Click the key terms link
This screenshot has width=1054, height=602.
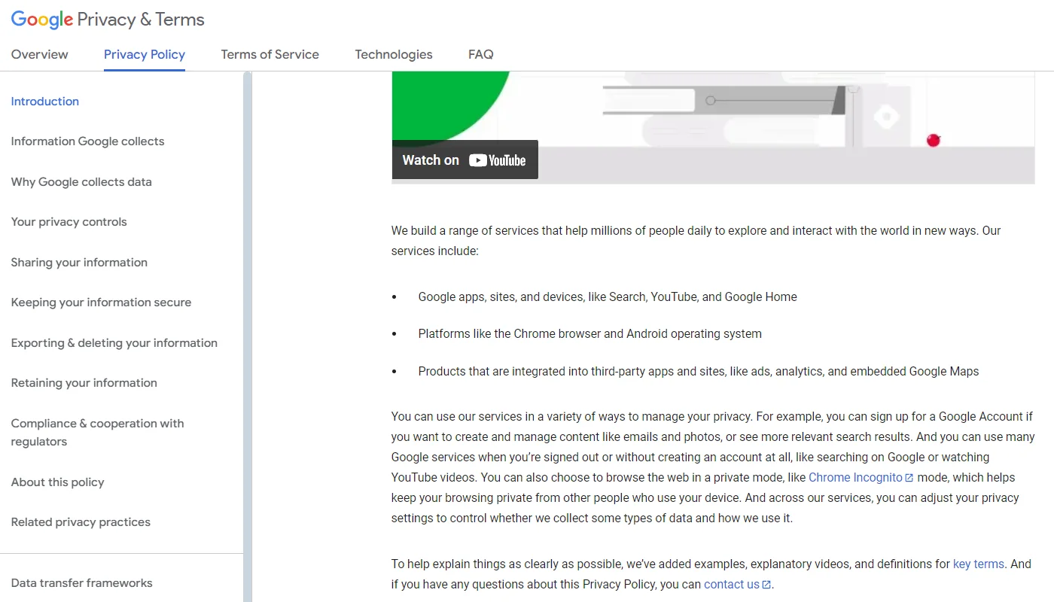pyautogui.click(x=978, y=563)
